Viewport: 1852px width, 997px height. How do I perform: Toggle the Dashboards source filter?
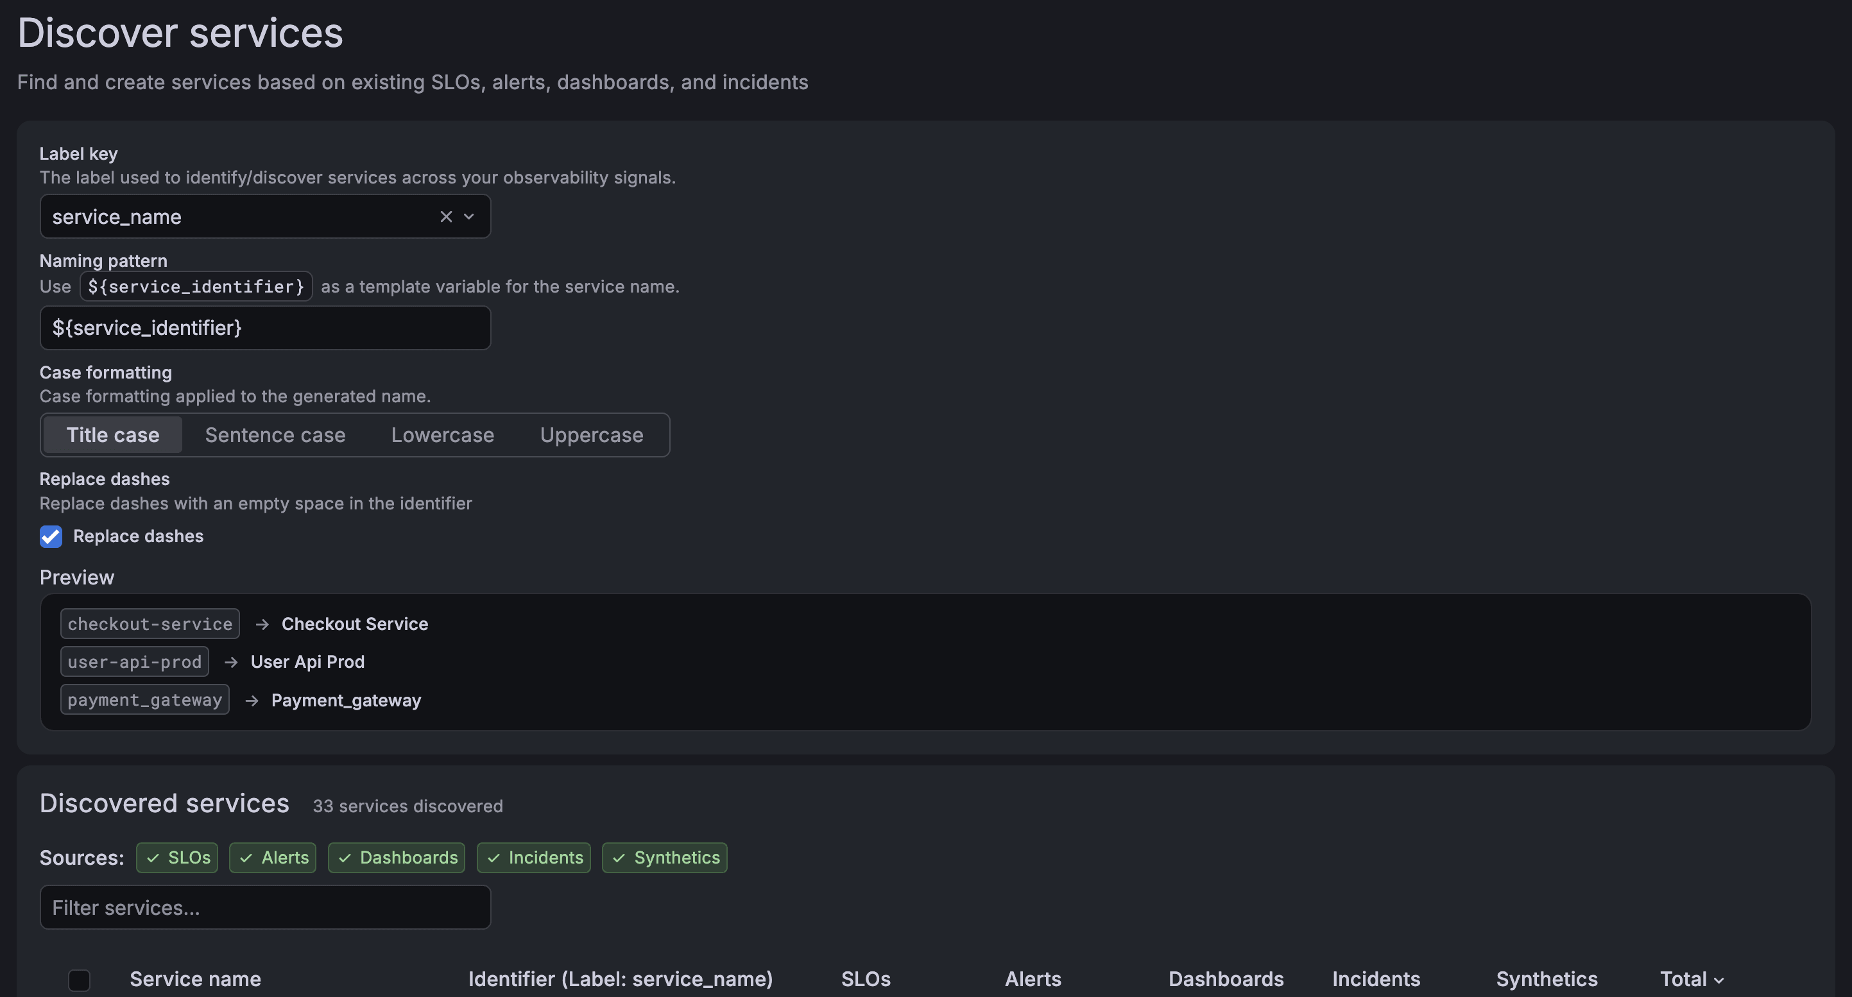(396, 858)
